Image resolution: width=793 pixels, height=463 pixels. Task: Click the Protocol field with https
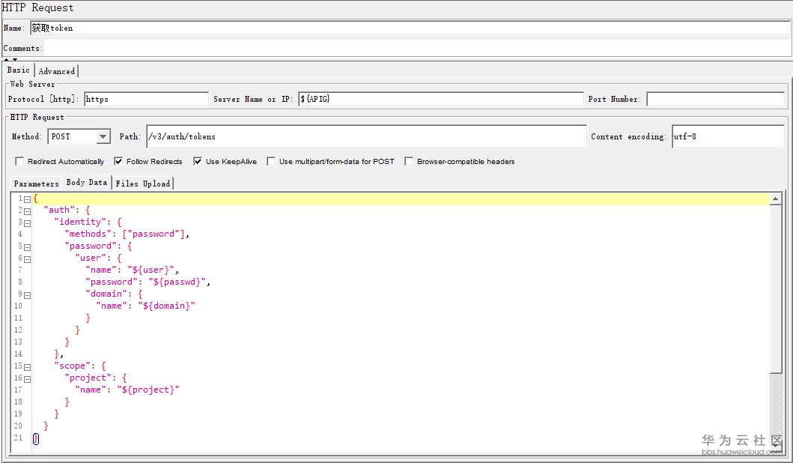pyautogui.click(x=146, y=99)
